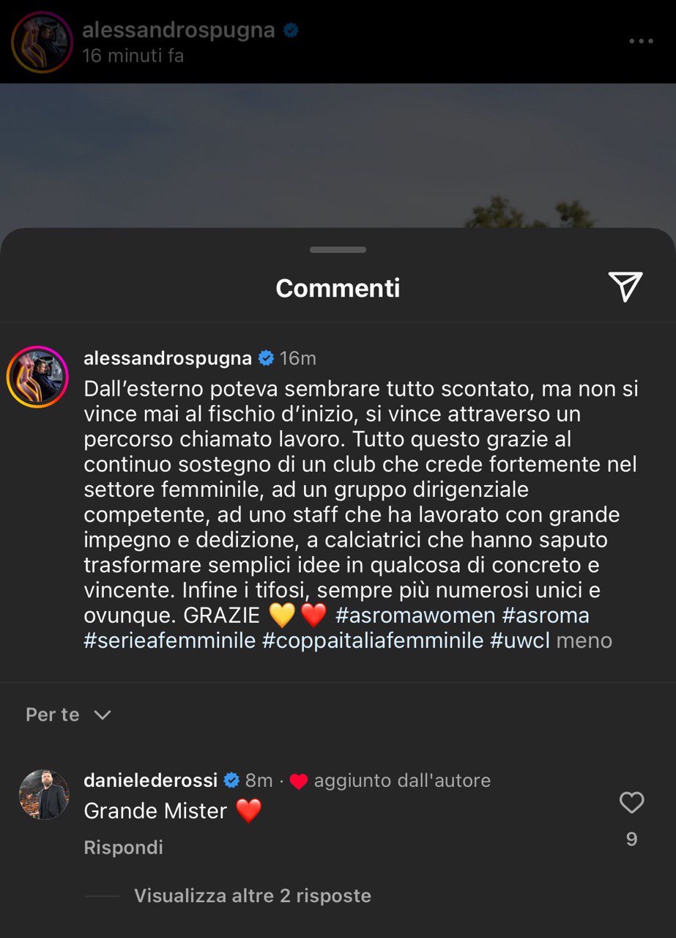The image size is (676, 938).
Task: Reply to the comment via Rispondi
Action: [x=124, y=847]
